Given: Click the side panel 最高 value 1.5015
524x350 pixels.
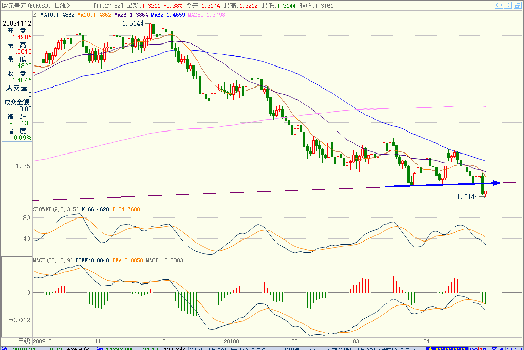Looking at the screenshot, I should [22, 52].
